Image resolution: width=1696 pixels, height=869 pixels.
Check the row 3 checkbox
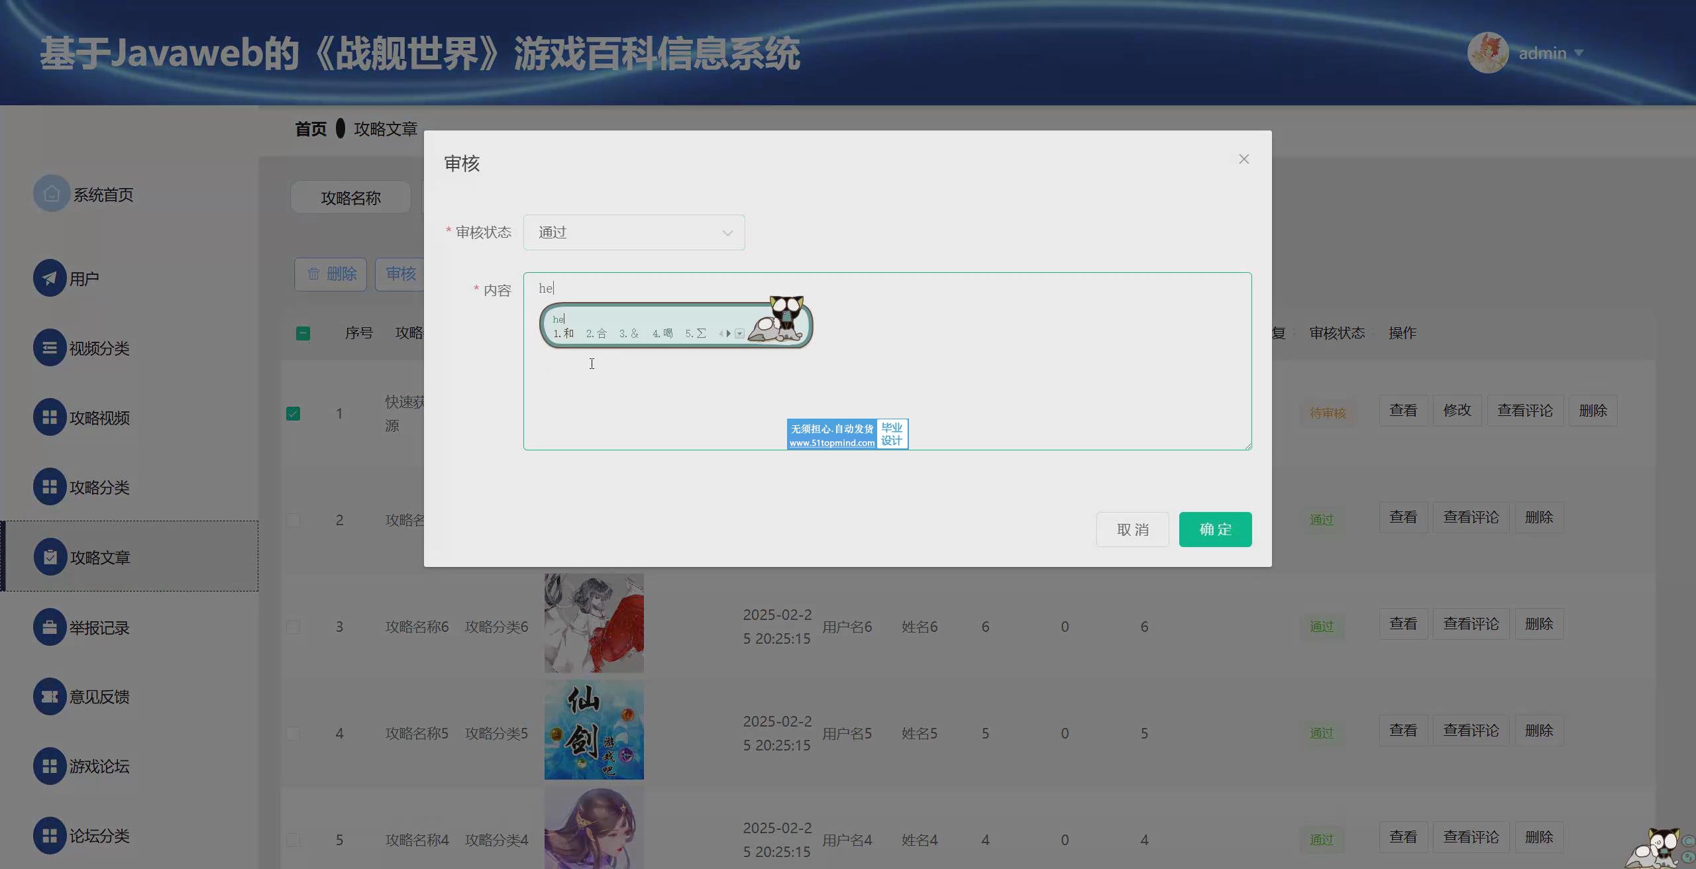point(293,627)
